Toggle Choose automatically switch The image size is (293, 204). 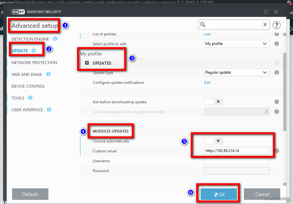pyautogui.click(x=214, y=141)
